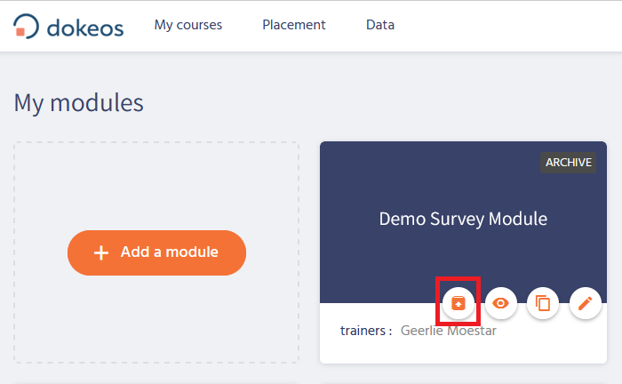
Task: Edit the module with the pencil icon
Action: [x=585, y=303]
